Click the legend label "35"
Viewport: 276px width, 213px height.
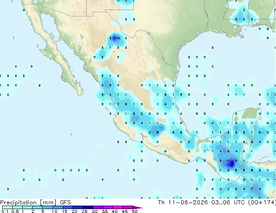click(x=104, y=211)
